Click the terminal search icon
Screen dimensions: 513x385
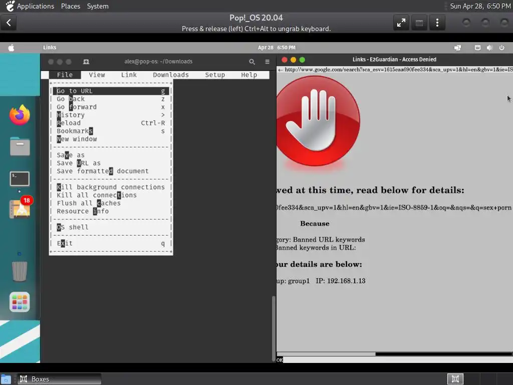coord(252,62)
